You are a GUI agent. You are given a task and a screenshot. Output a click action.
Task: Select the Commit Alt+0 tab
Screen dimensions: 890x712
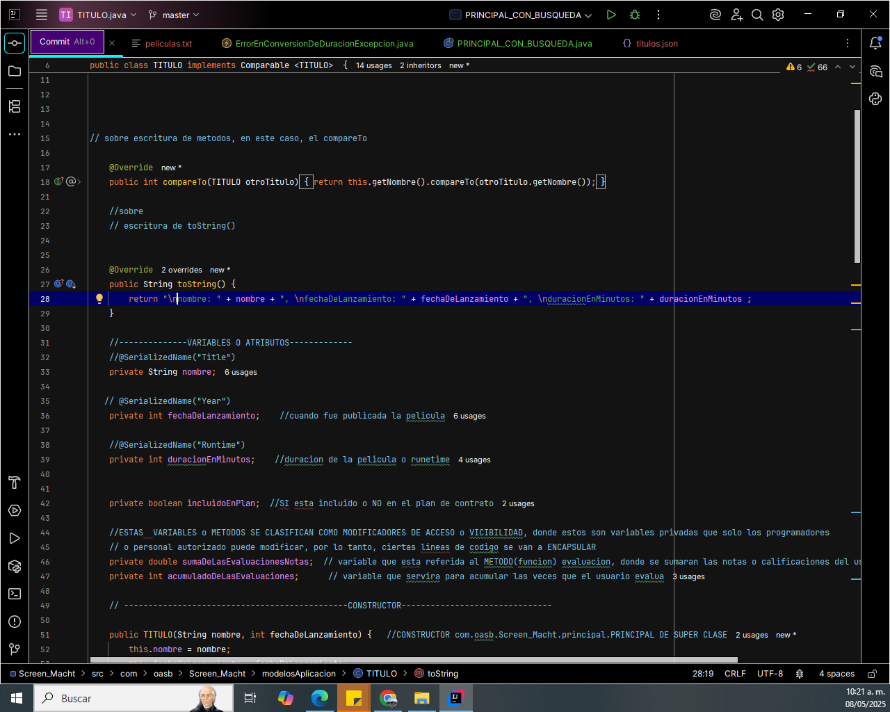(x=67, y=42)
